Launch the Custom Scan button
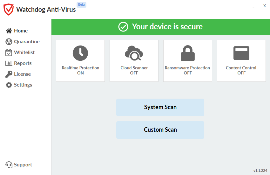 click(x=160, y=130)
